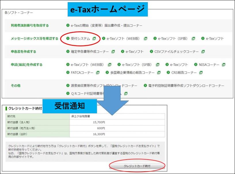Viewport: 235px width, 174px height.
Task: Click green arrow icon before 源泉徴収票等作成ソフト link
Action: coord(68,85)
